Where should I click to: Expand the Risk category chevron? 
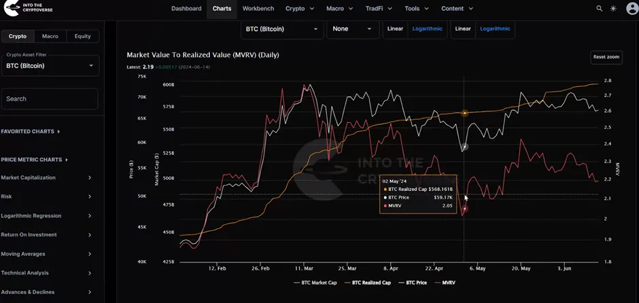[x=90, y=197]
